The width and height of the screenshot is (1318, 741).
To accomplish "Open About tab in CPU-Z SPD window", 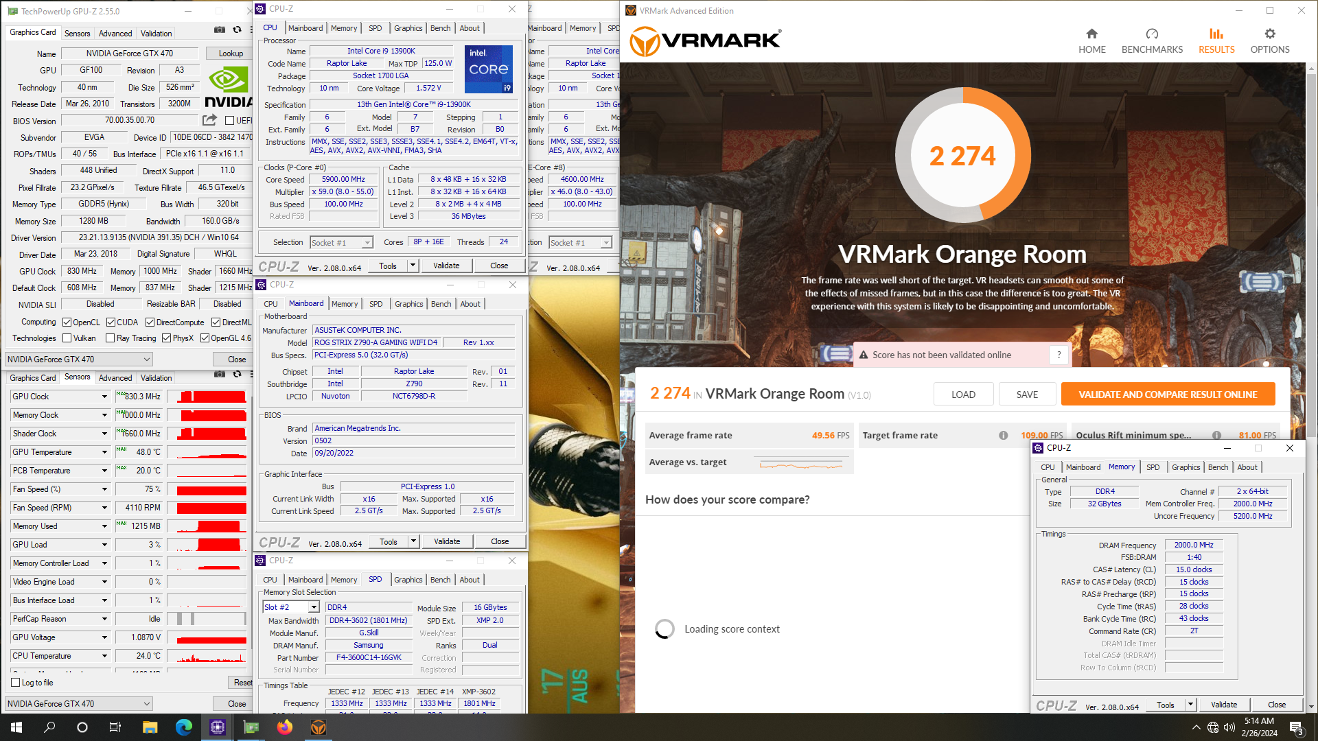I will point(470,580).
